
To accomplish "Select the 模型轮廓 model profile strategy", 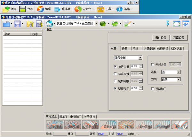I will click(x=73, y=125).
